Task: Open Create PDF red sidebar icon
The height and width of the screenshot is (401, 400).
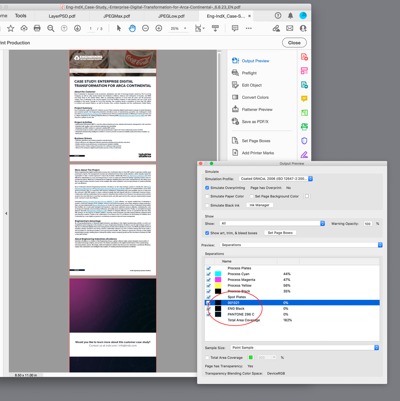Action: [x=304, y=57]
